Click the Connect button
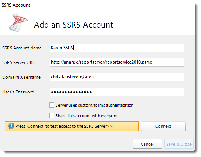This screenshot has width=201, height=157. [x=163, y=126]
